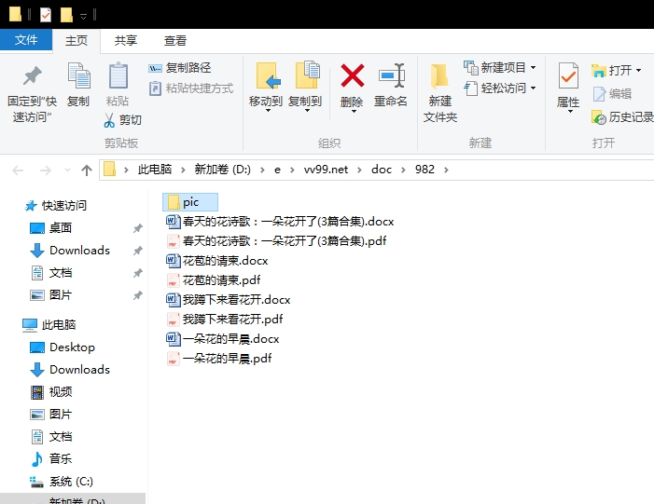Open pinned 桌面 in Quick access
This screenshot has height=504, width=654.
point(51,228)
